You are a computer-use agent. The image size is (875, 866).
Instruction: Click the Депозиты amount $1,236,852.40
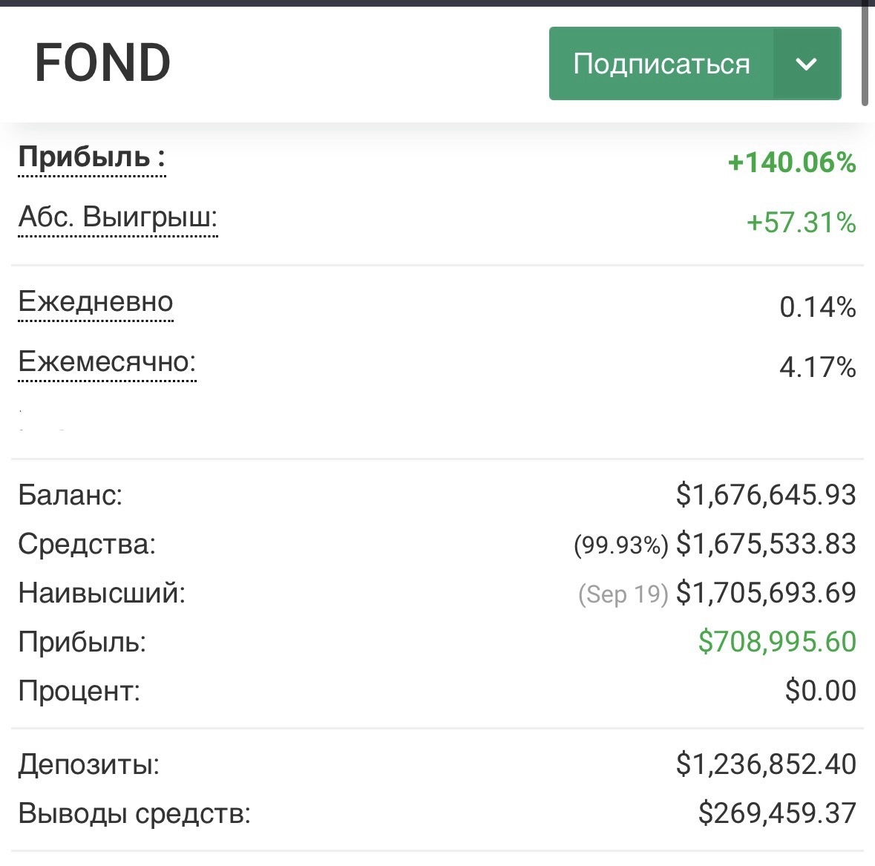point(766,764)
